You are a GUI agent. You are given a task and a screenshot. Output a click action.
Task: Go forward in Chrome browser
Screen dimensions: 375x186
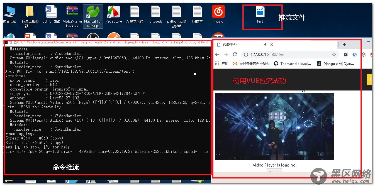click(226, 55)
